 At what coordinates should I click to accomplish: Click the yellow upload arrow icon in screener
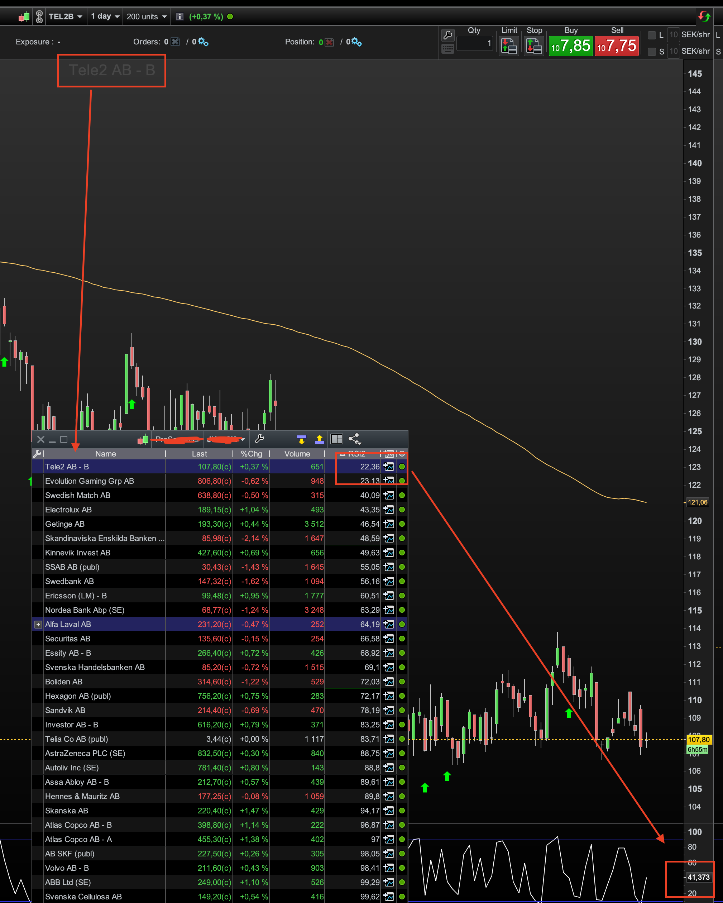tap(320, 439)
